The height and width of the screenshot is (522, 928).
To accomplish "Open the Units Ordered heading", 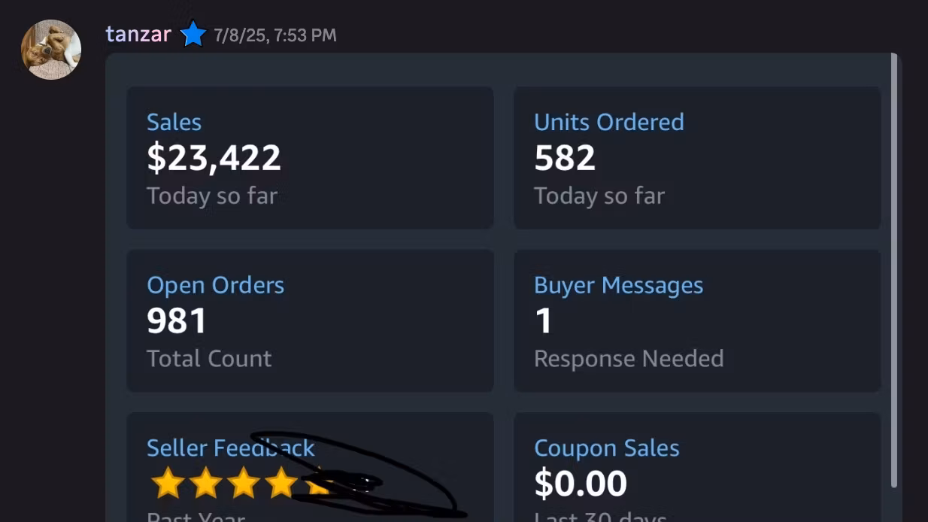I will tap(608, 122).
